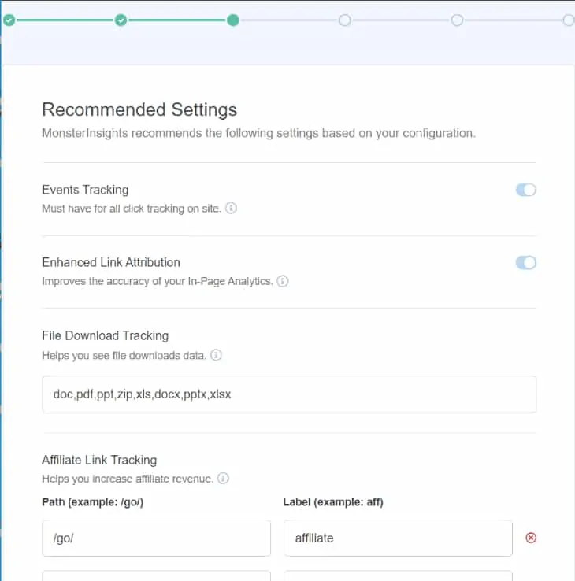
Task: Click the empty second Label field below affiliate
Action: [398, 576]
